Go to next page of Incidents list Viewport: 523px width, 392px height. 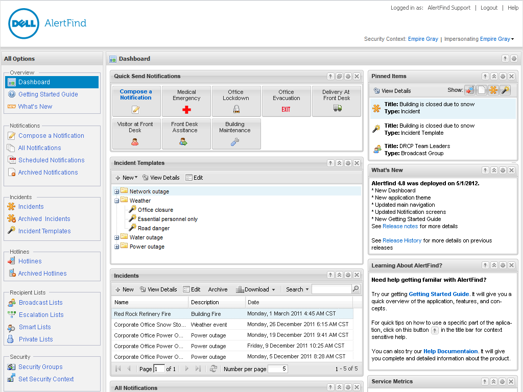click(x=187, y=369)
